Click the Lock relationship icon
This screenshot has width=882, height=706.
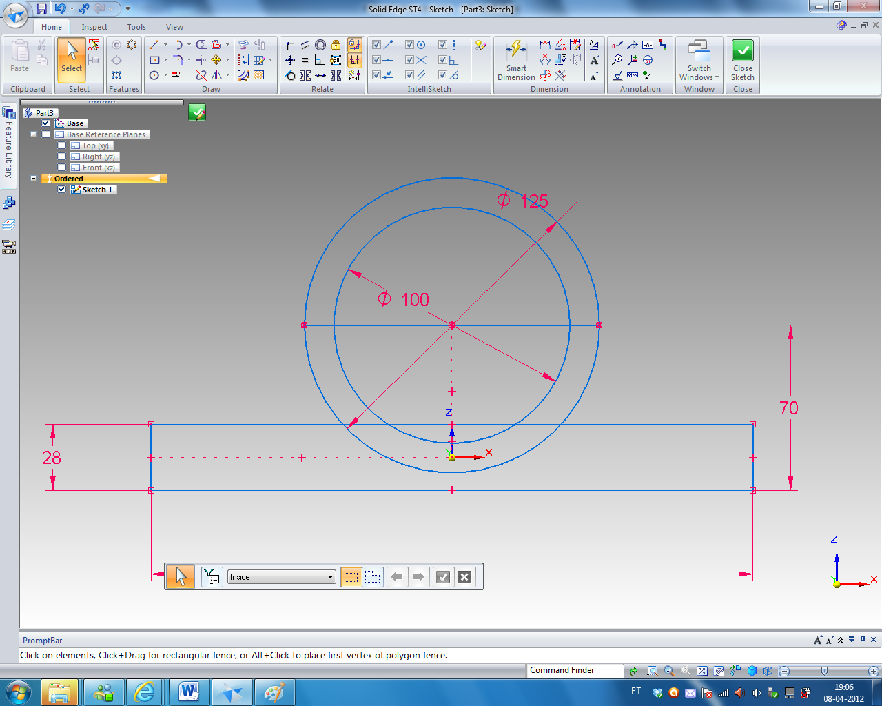336,45
